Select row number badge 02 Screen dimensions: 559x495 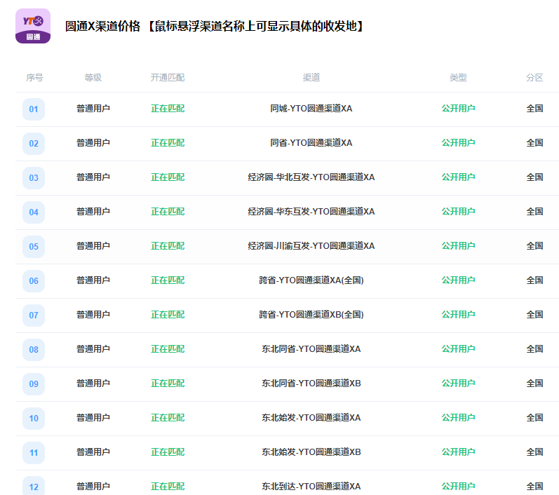coord(34,143)
